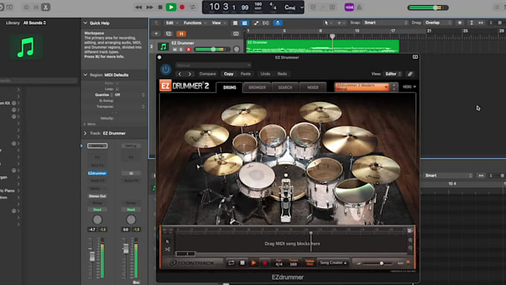Rewind using the transport rewind button

tap(138, 7)
